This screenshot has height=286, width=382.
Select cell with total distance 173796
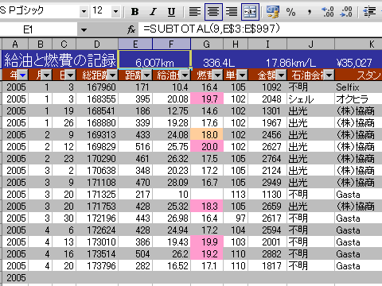coord(97,266)
